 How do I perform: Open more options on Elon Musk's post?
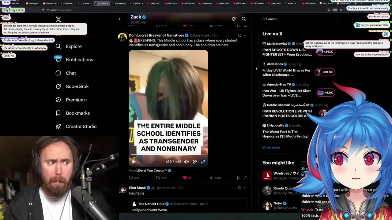pyautogui.click(x=246, y=188)
